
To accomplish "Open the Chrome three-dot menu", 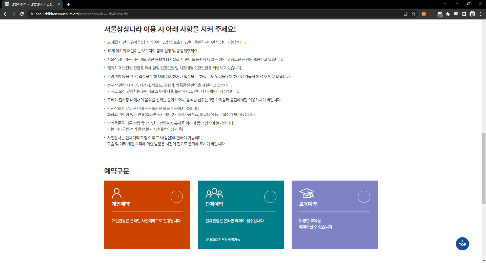I will 480,14.
